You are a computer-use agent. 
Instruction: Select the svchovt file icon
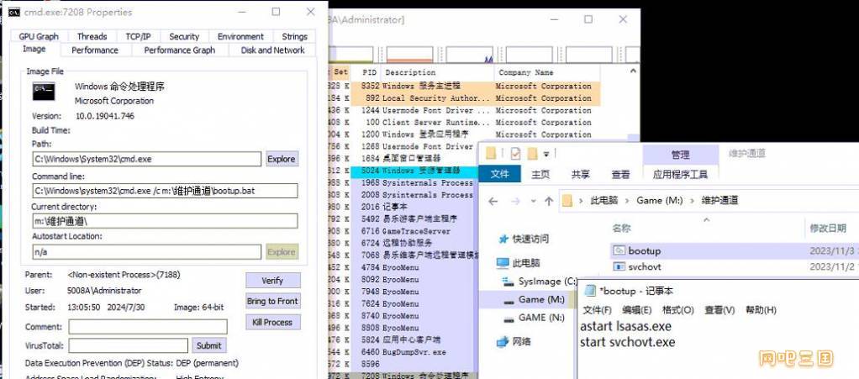[x=619, y=266]
